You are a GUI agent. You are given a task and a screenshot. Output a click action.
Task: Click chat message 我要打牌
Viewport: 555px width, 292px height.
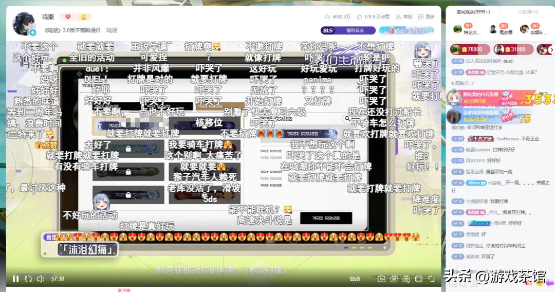(499, 201)
